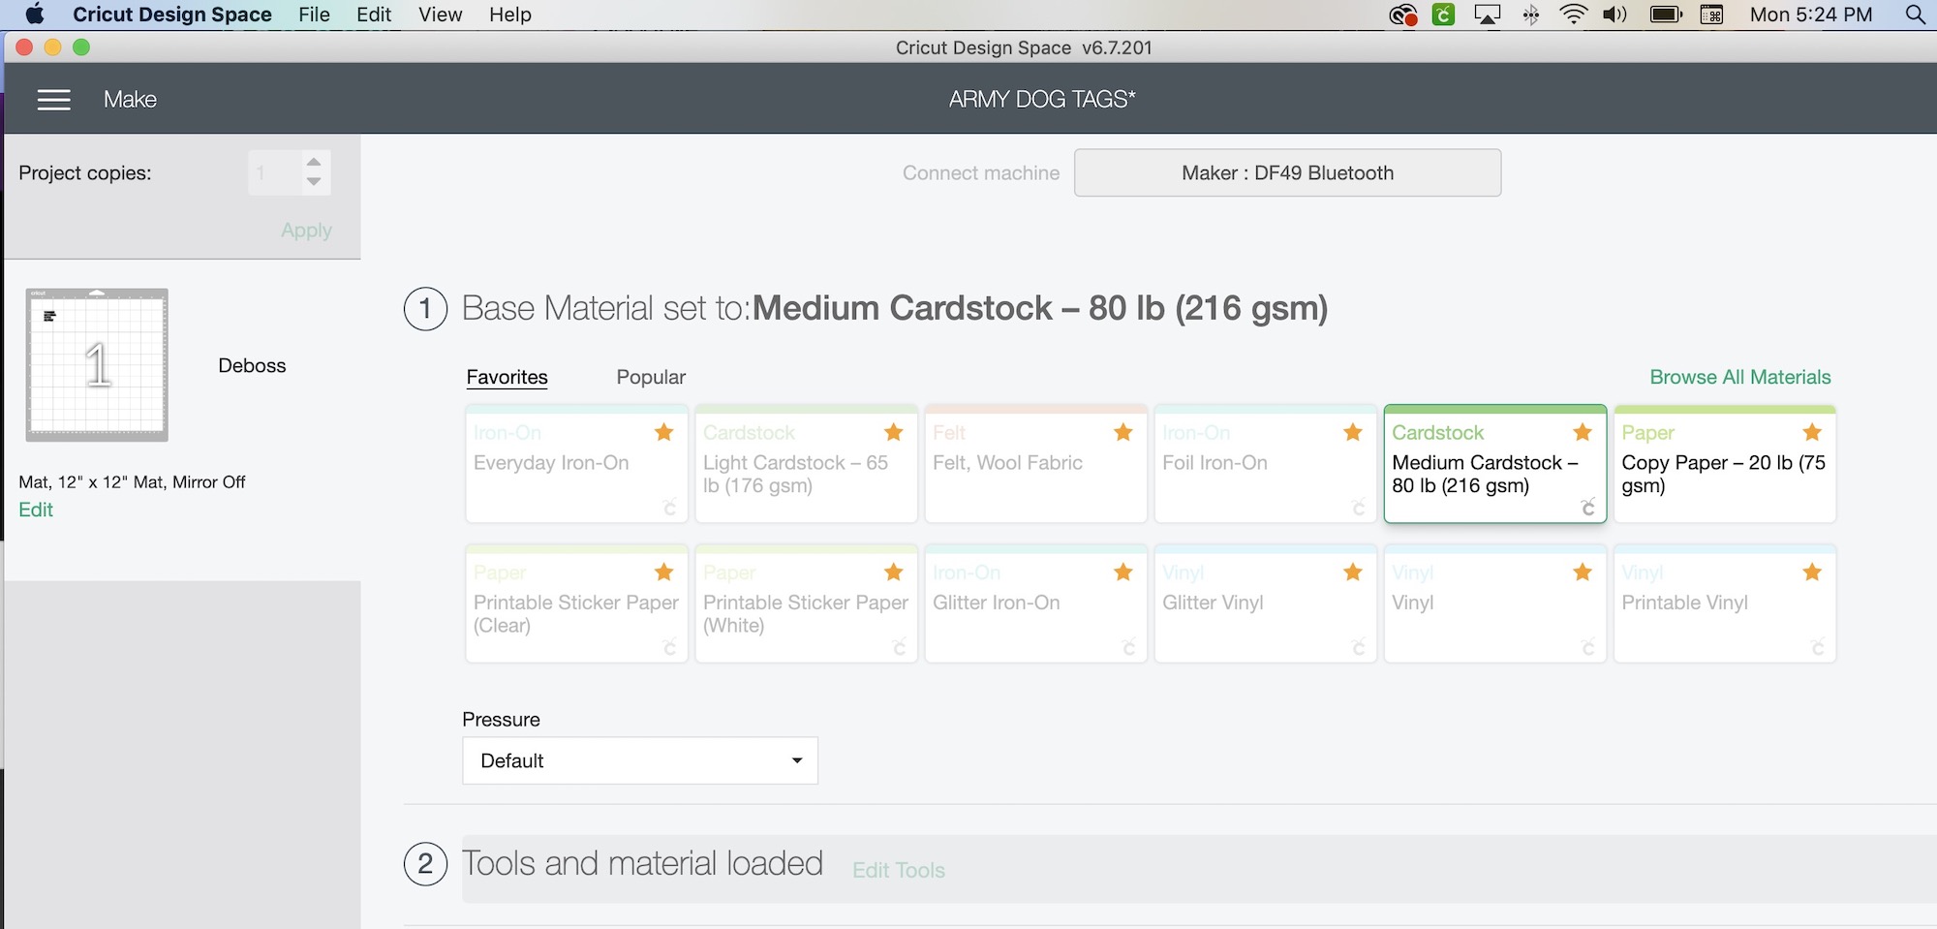The width and height of the screenshot is (1937, 929).
Task: Click the Edit link under mat details
Action: [x=36, y=510]
